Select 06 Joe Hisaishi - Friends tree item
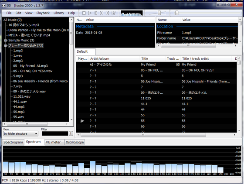 point(41,81)
